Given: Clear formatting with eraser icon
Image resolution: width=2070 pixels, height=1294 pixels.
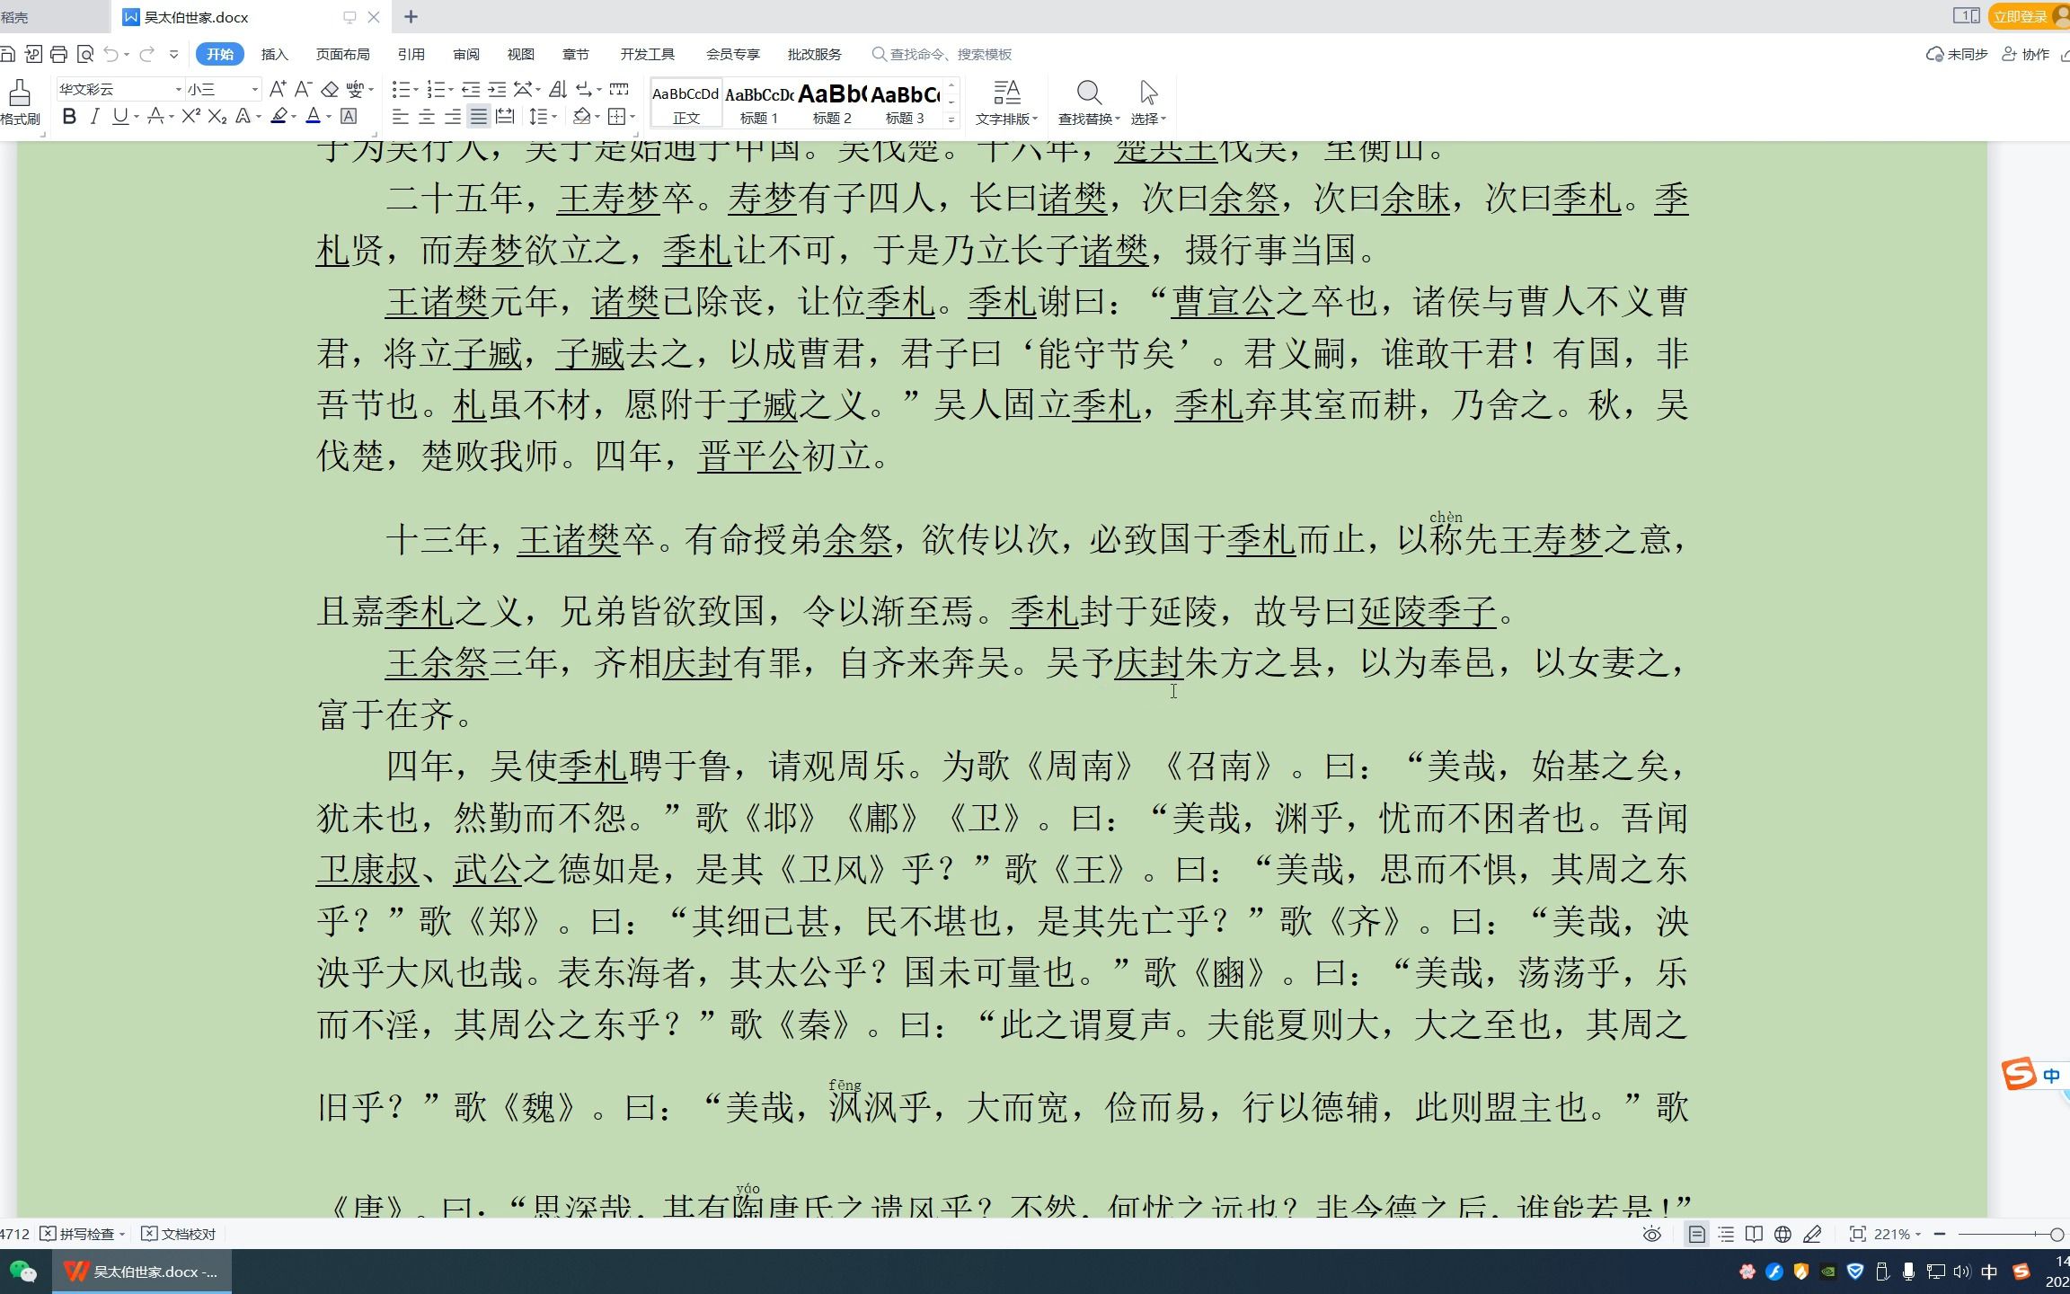Looking at the screenshot, I should (330, 89).
